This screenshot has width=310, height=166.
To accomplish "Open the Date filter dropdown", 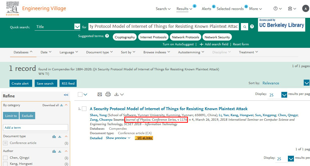I will (46, 52).
